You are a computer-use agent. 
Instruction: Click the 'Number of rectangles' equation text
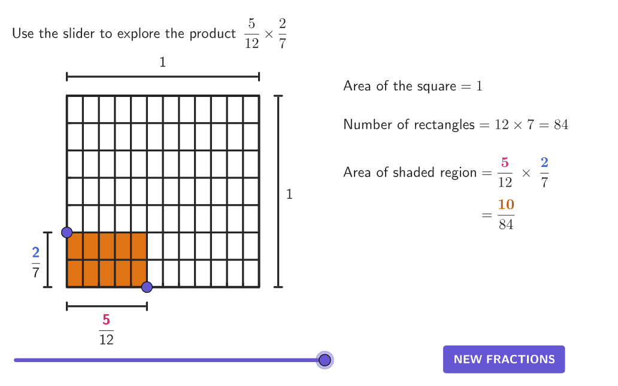pos(456,124)
